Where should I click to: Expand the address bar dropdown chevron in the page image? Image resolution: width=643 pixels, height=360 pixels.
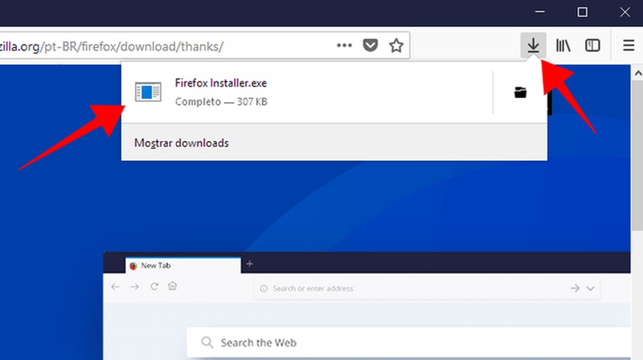[591, 288]
